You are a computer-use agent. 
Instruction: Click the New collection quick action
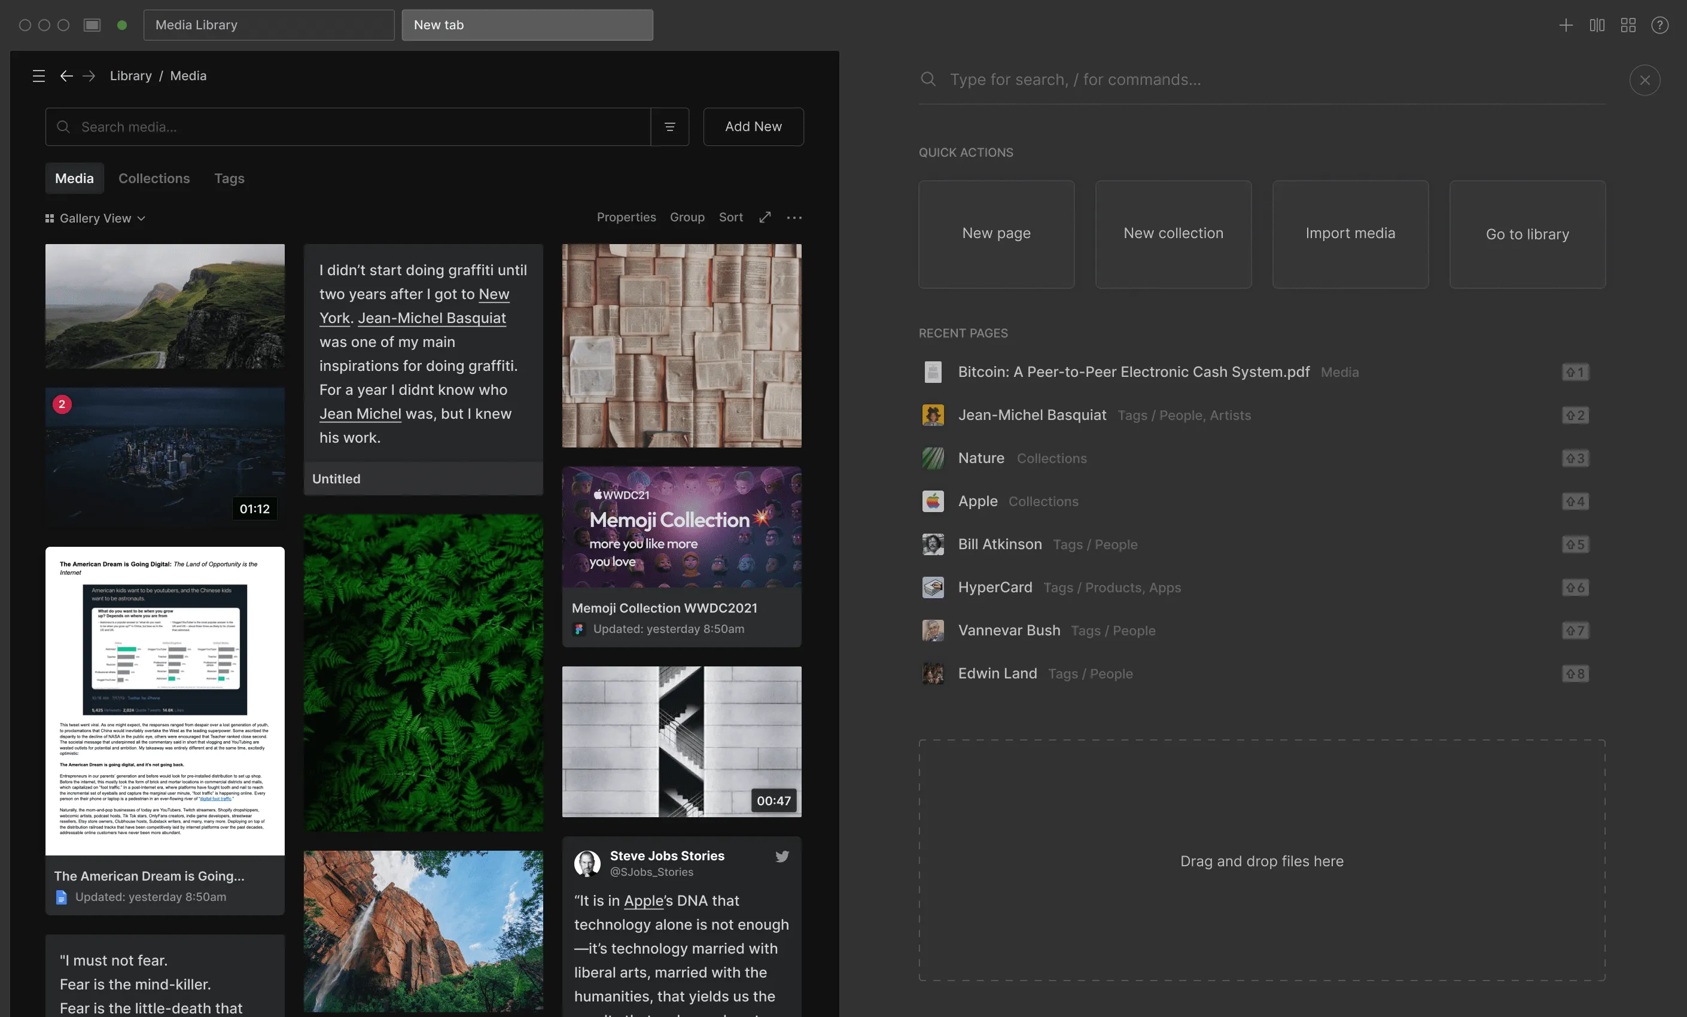point(1174,235)
